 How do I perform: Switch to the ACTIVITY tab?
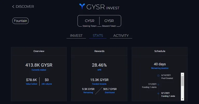(121, 36)
